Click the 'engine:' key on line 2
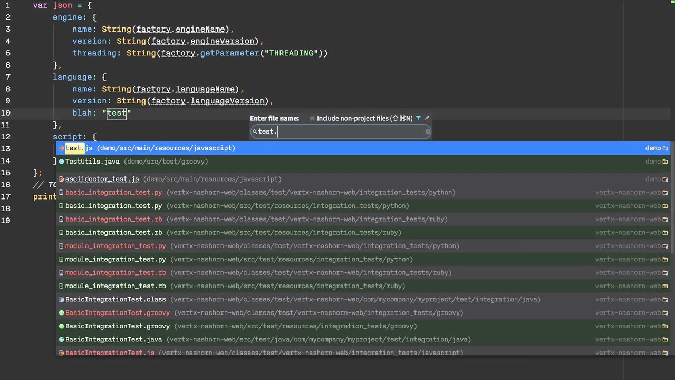Image resolution: width=675 pixels, height=380 pixels. pyautogui.click(x=70, y=17)
